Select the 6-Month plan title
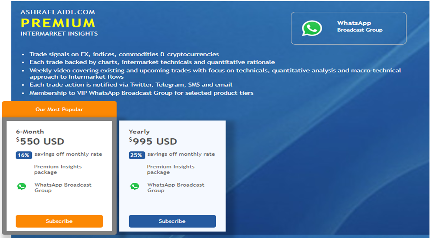Screen dimensions: 432x243 (x=30, y=132)
